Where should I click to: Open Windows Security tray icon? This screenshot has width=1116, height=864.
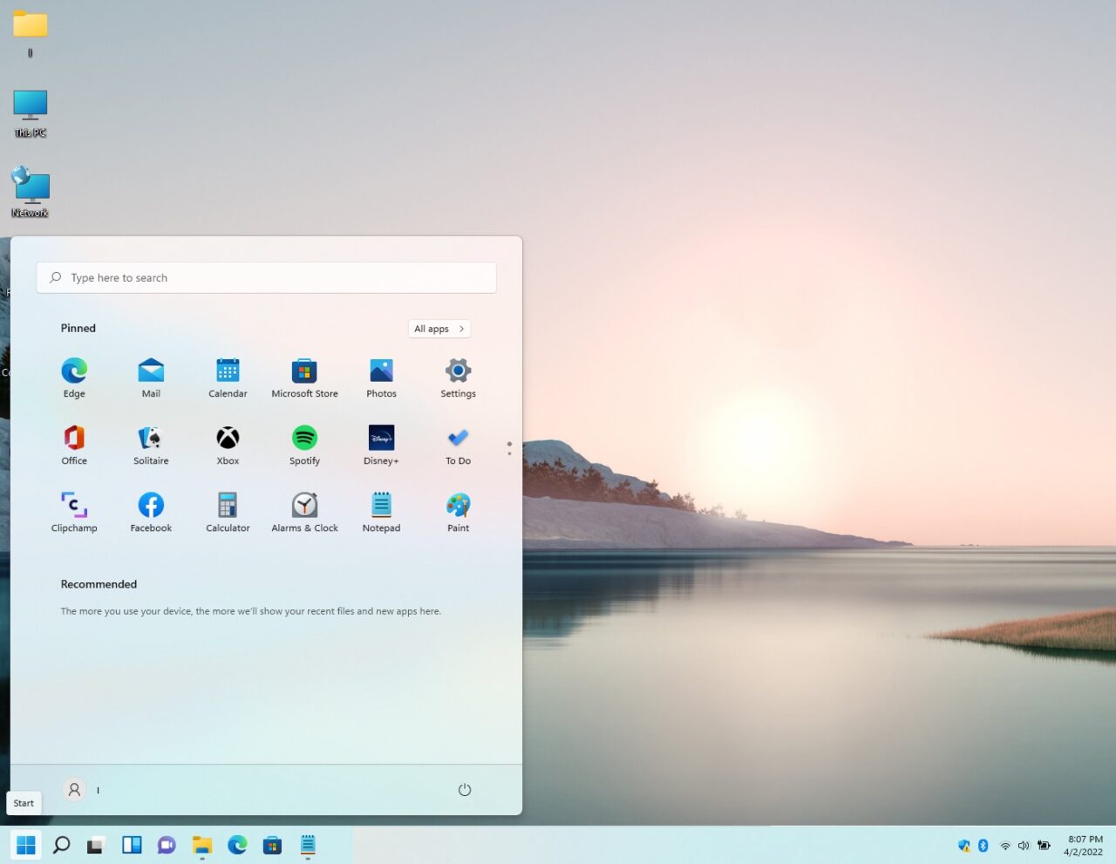(963, 846)
